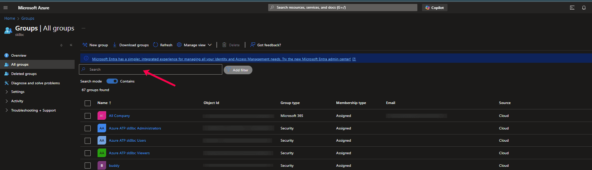Open the Azure portal hamburger menu

(5, 8)
